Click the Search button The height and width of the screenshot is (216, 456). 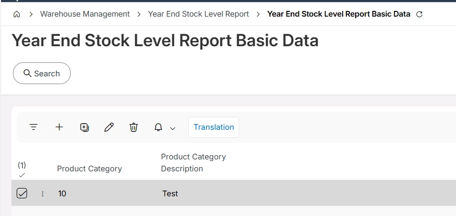42,73
